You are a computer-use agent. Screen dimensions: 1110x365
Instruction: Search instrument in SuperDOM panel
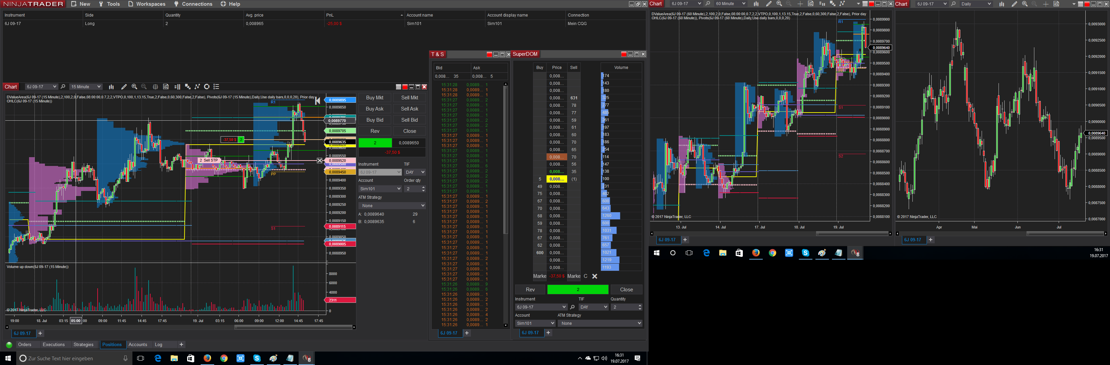572,307
